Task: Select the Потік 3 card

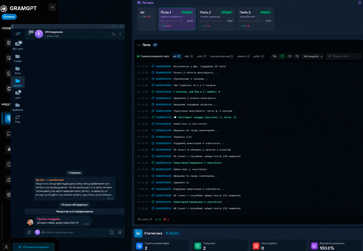Action: pyautogui.click(x=255, y=19)
